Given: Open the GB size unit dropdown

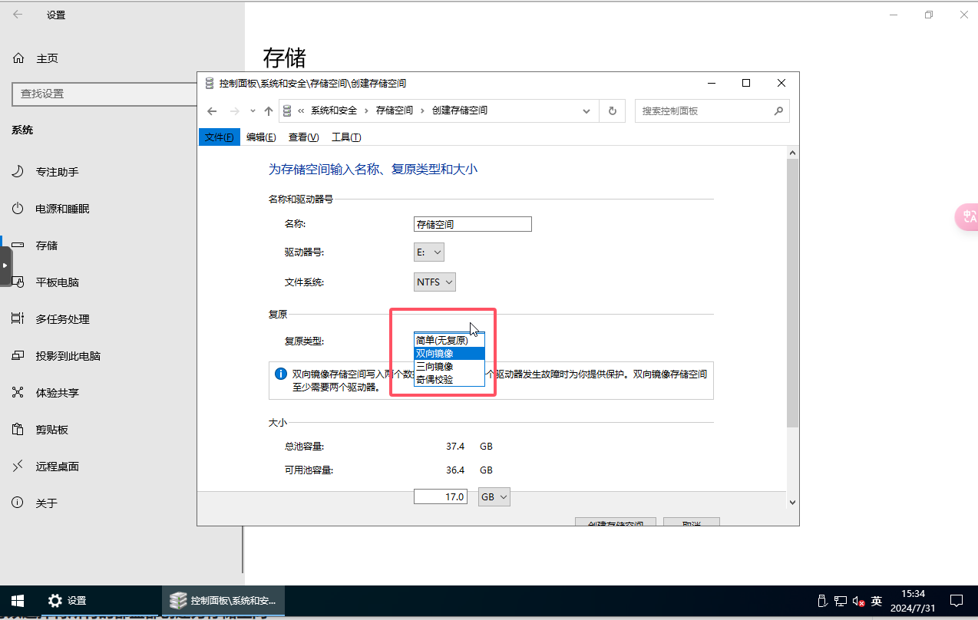Looking at the screenshot, I should coord(494,497).
